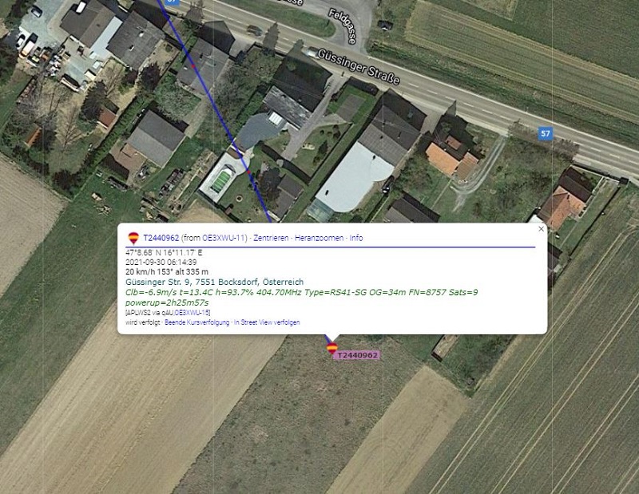Select the red track point on the rooftop
Screen dimensions: 639x494
(x=193, y=65)
